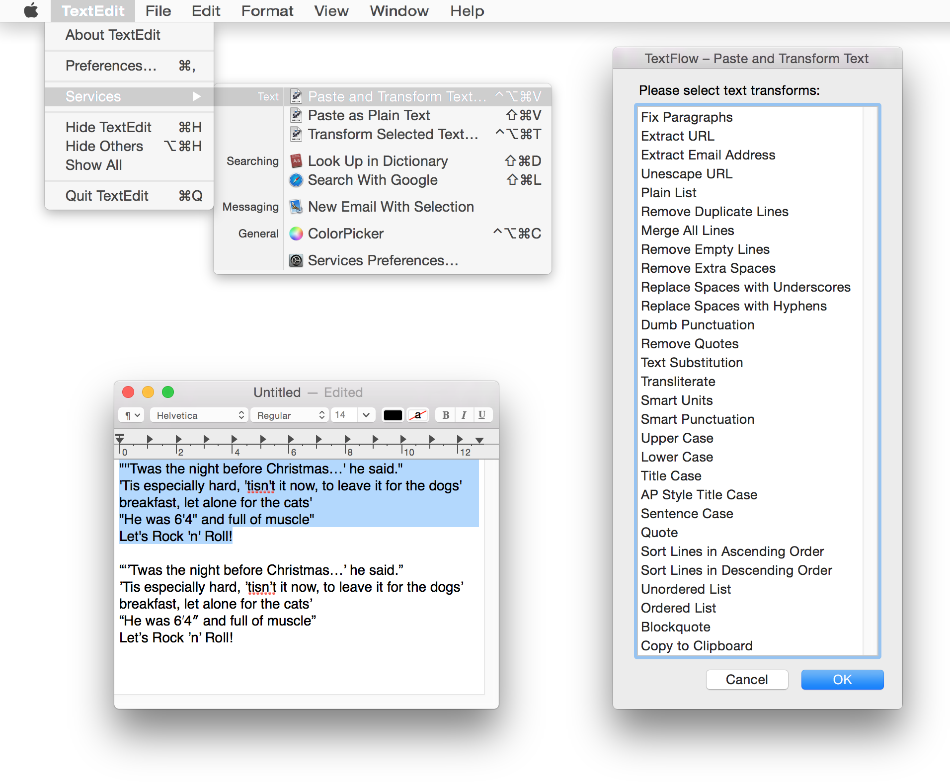950x782 pixels.
Task: Click the Mail icon for New Email
Action: [296, 207]
